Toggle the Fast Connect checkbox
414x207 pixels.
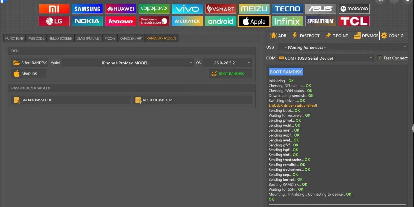pos(380,58)
